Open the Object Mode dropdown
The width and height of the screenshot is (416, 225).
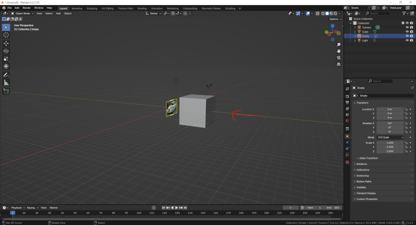23,13
